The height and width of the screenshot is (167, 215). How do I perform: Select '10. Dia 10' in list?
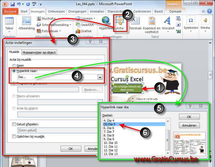(x=110, y=143)
